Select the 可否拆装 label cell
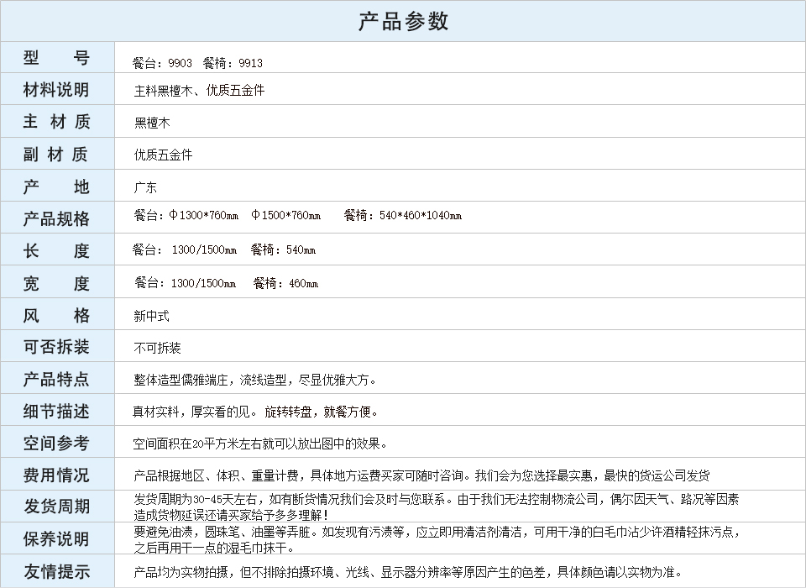Viewport: 806px width, 588px height. [57, 346]
